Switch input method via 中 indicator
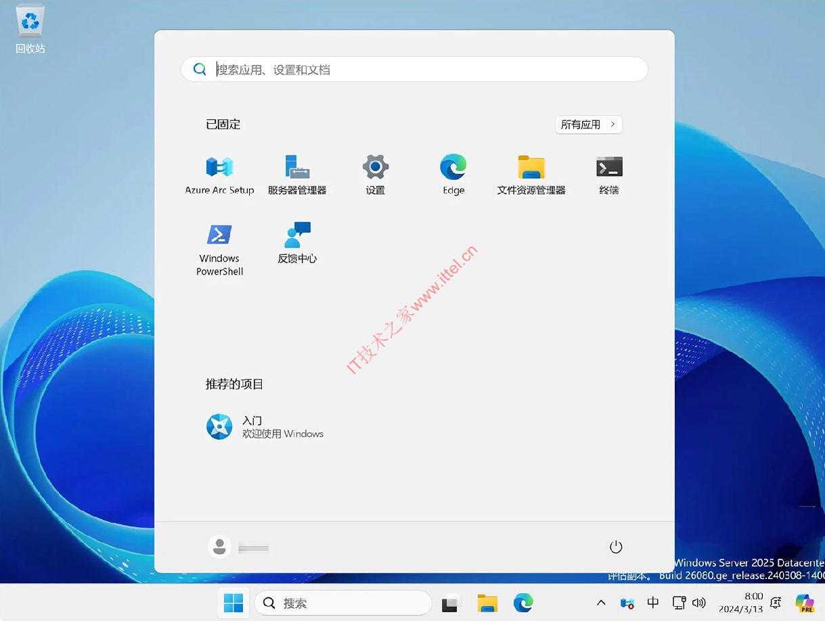Image resolution: width=825 pixels, height=621 pixels. click(x=653, y=603)
